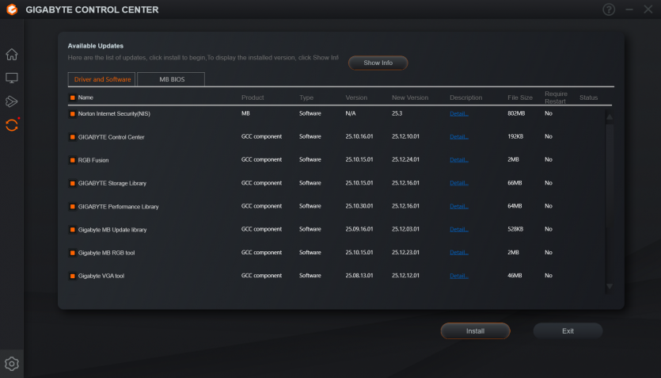Toggle checkbox for Norton Internet Security(NIS)
Screen dimensions: 661x378
click(x=72, y=113)
